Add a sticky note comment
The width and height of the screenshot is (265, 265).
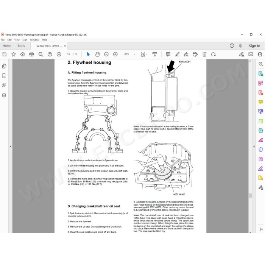(168, 54)
